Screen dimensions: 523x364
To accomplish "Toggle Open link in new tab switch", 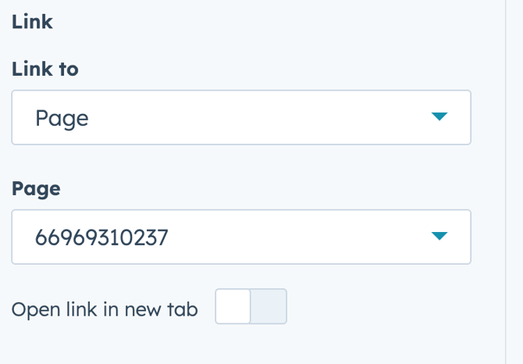I will [x=251, y=306].
